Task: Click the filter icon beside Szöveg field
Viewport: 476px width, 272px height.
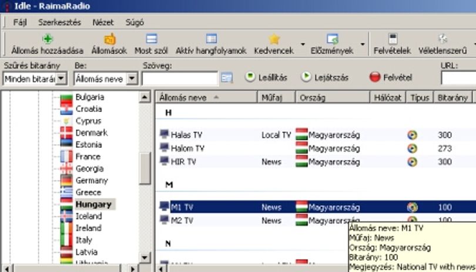Action: click(x=227, y=78)
